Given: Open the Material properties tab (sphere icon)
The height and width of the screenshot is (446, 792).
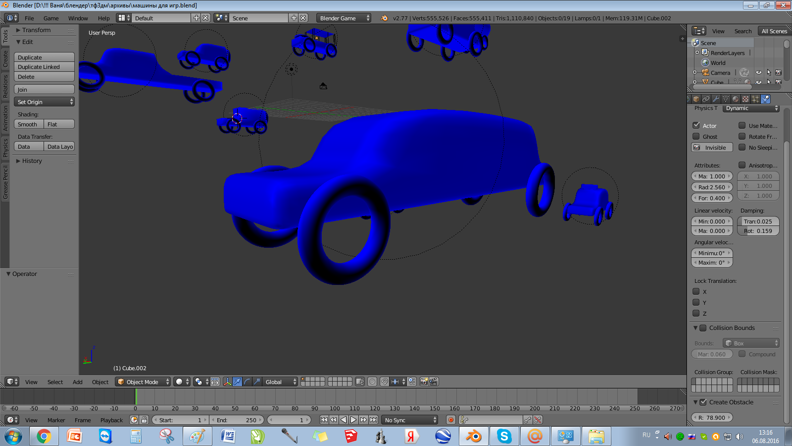Looking at the screenshot, I should [736, 100].
